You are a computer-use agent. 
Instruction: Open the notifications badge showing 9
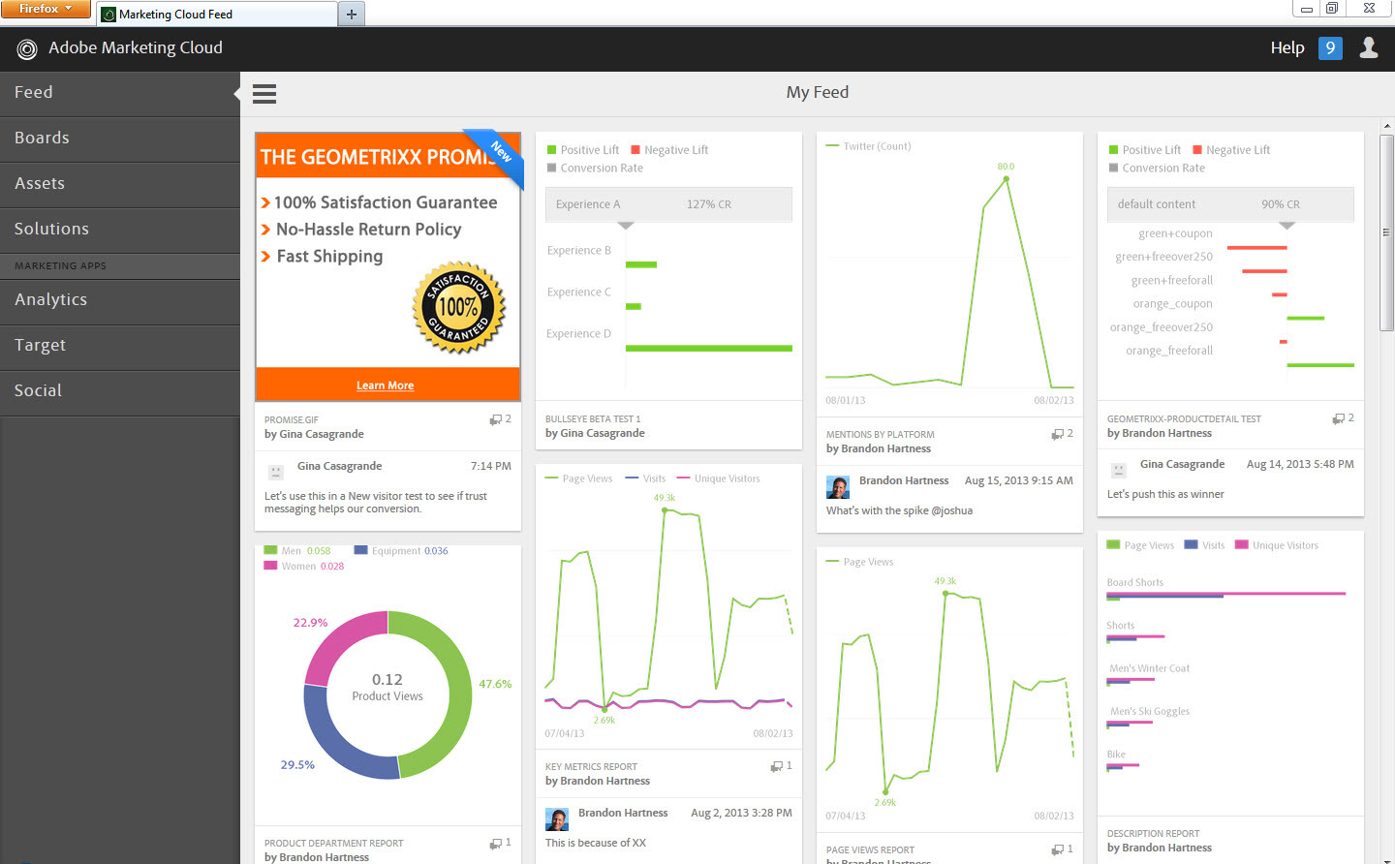(x=1330, y=47)
